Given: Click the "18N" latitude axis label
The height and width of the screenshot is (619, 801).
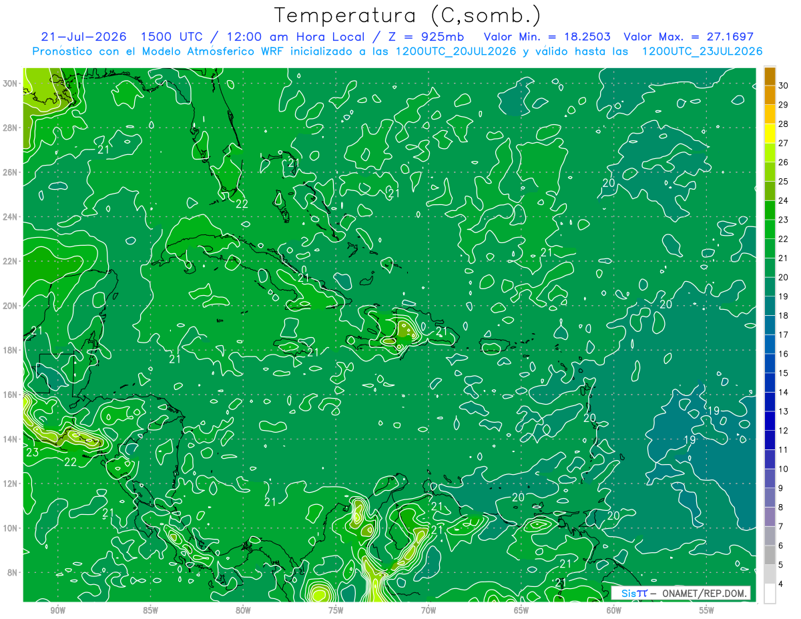Looking at the screenshot, I should click(11, 350).
